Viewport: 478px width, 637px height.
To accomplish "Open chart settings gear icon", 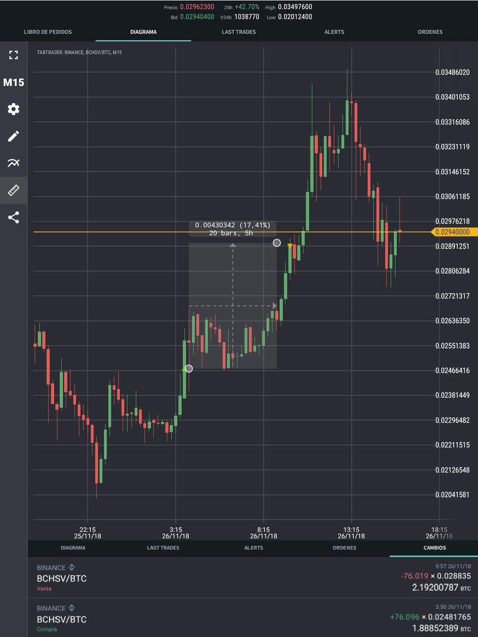I will (x=13, y=109).
